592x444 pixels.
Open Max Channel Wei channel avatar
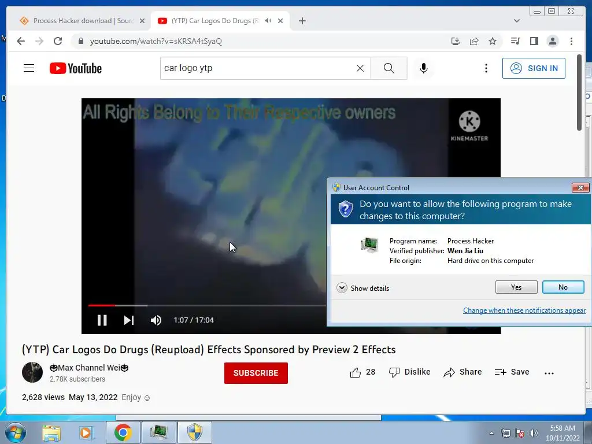32,372
